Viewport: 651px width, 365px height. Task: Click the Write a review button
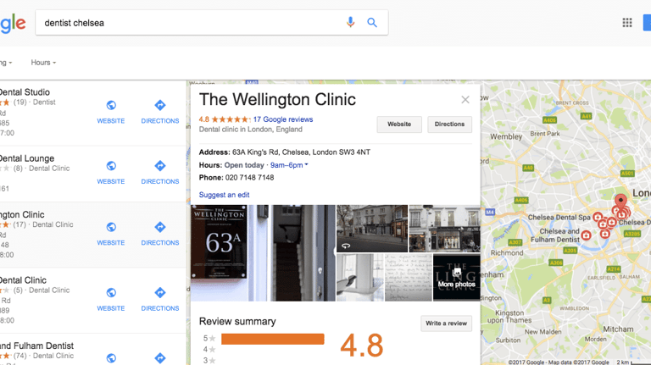447,324
